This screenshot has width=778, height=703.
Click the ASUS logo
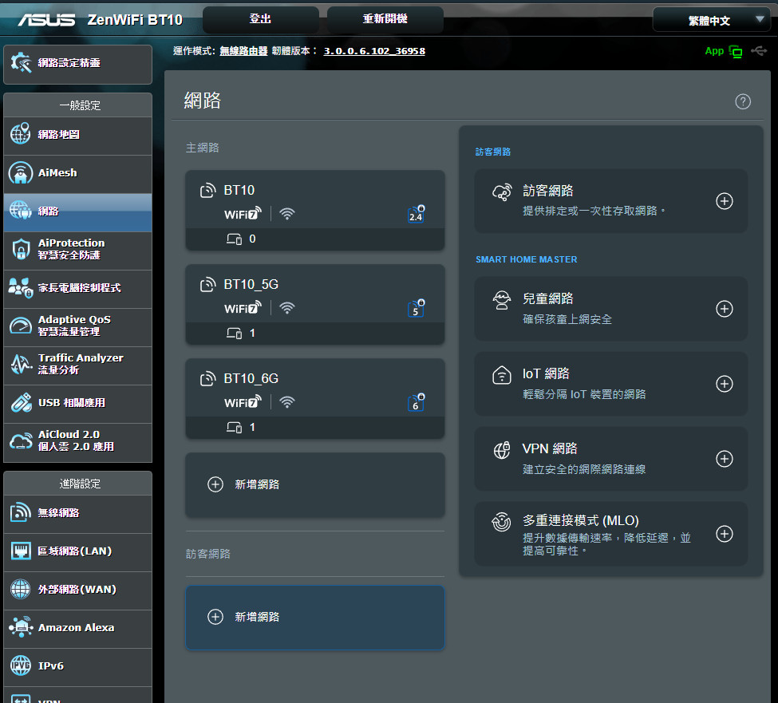coord(46,20)
